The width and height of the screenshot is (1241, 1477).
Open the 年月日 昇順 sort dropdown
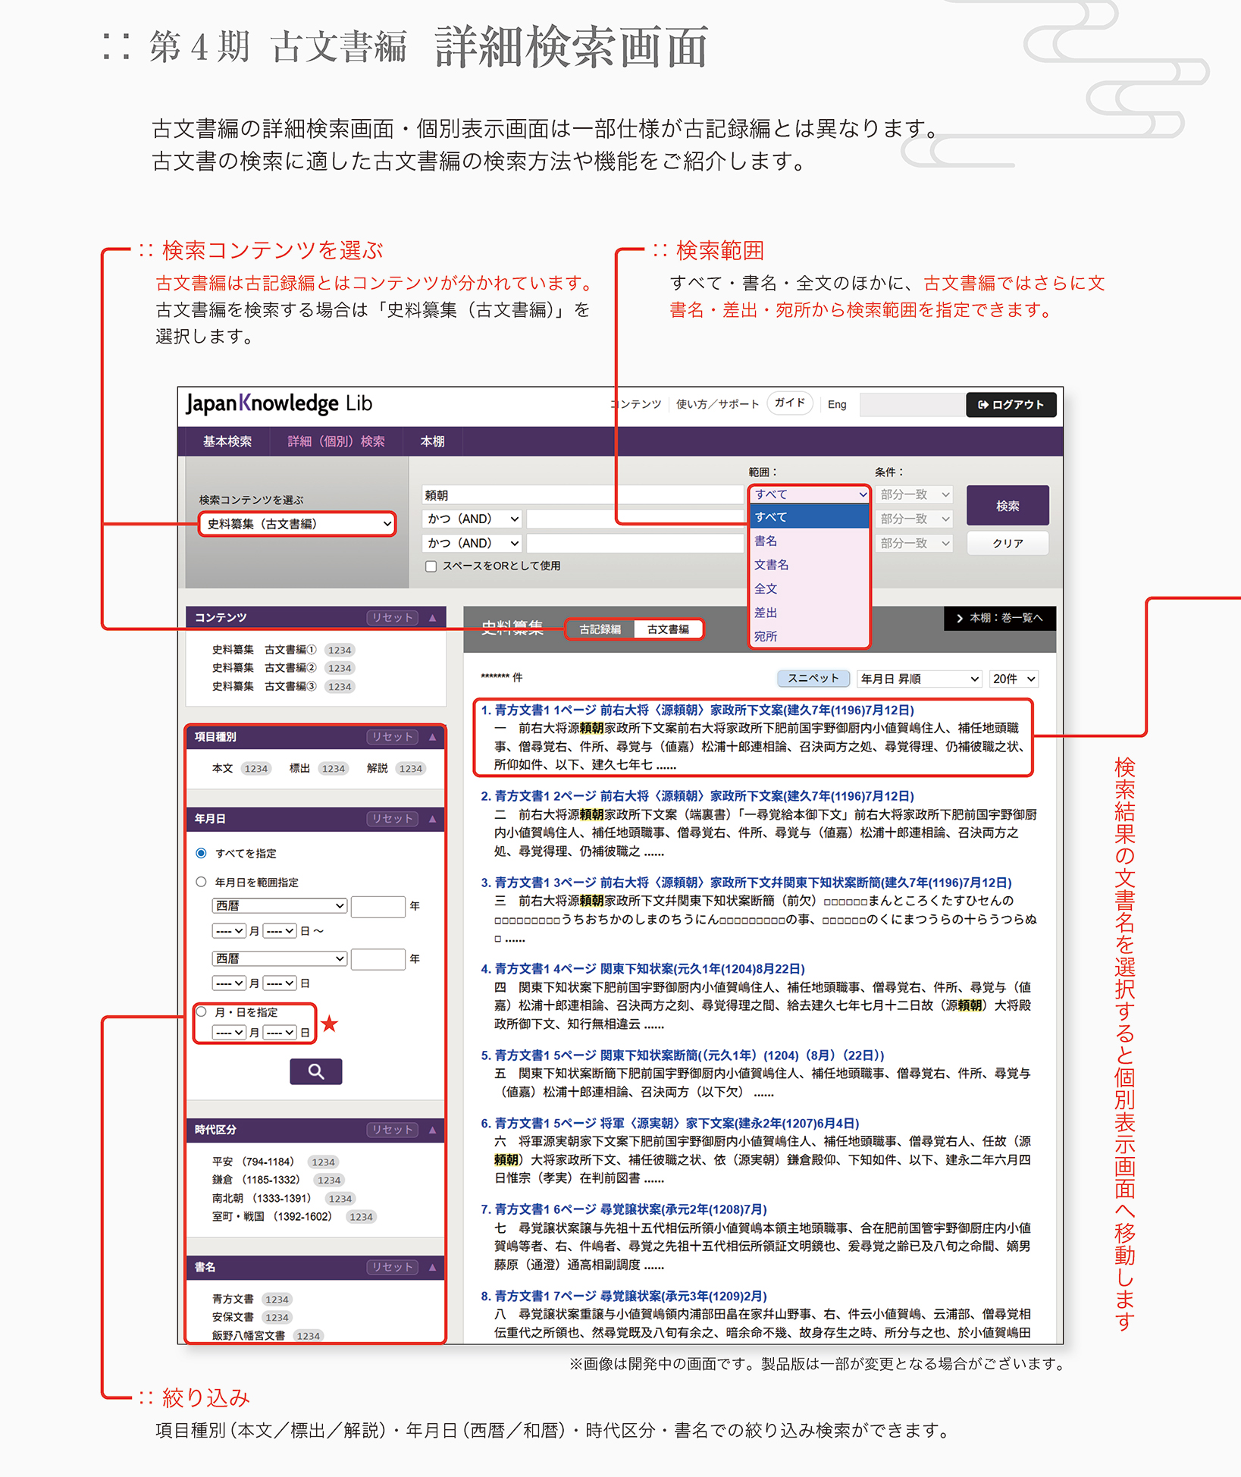click(919, 679)
